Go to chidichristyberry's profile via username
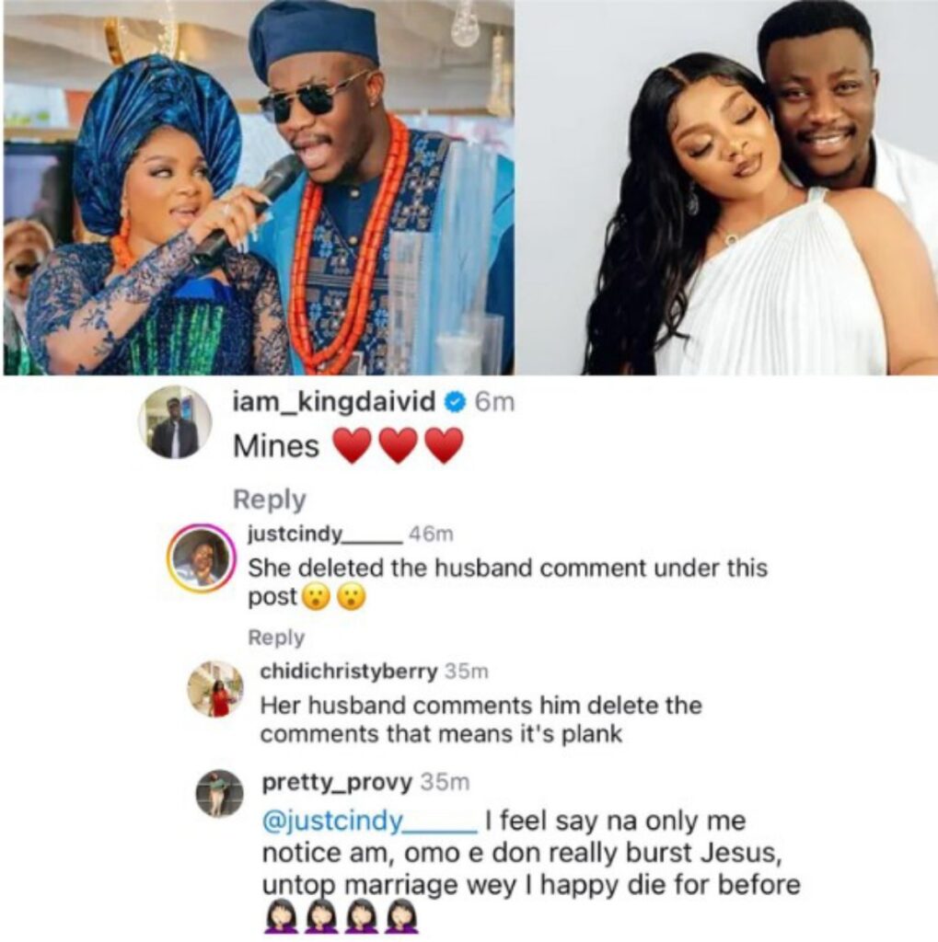 [348, 672]
